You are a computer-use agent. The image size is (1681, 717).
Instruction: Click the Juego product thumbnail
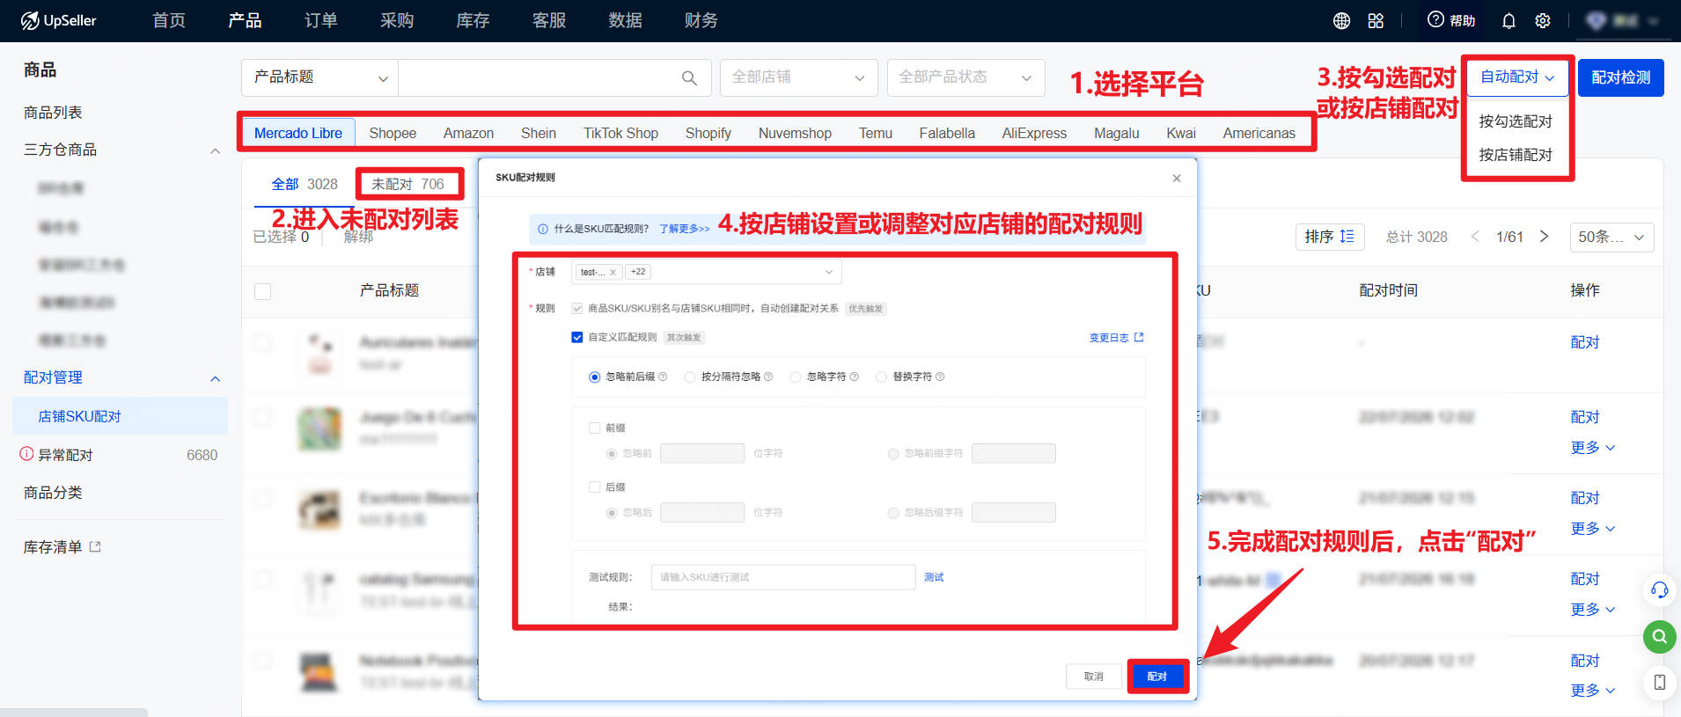[319, 428]
